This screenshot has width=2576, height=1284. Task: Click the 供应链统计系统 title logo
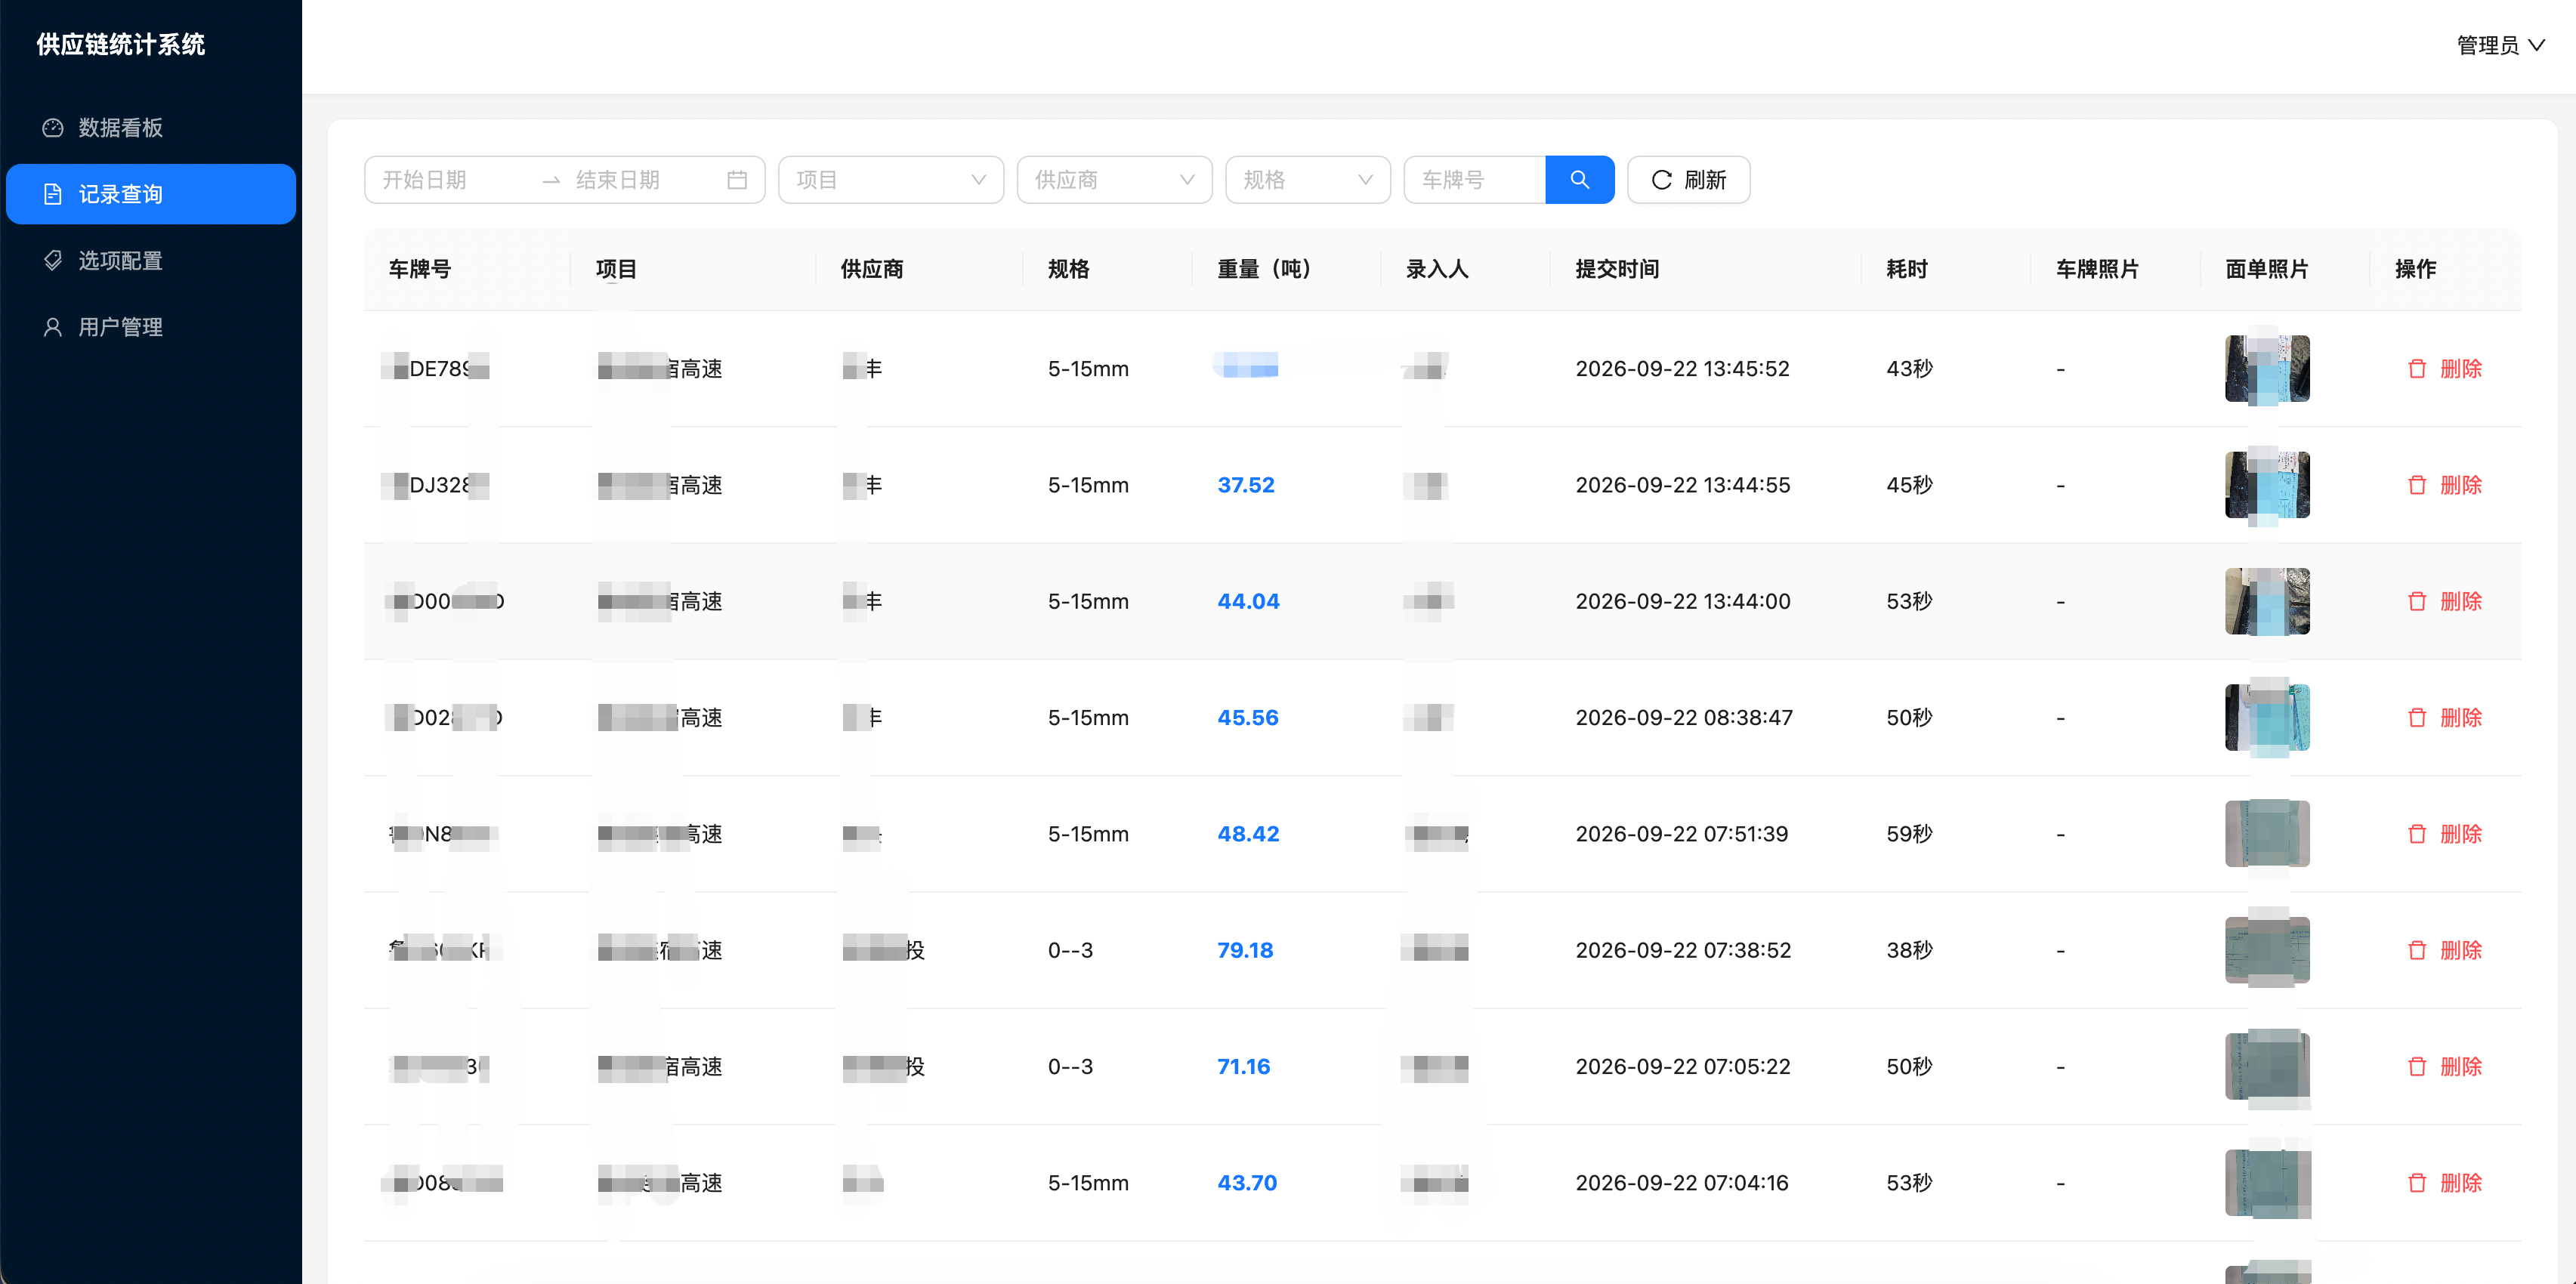(121, 45)
